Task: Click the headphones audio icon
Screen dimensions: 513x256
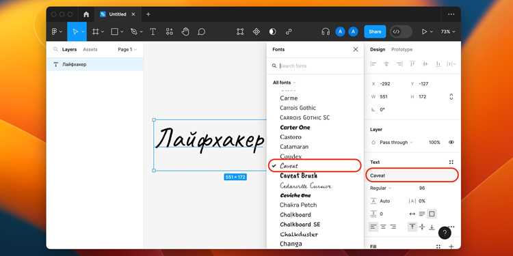Action: pyautogui.click(x=326, y=31)
